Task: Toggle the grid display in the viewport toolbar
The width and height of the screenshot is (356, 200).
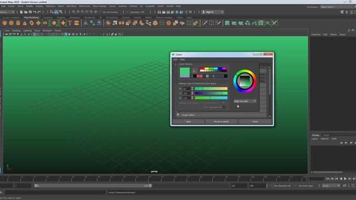Action: [x=34, y=34]
